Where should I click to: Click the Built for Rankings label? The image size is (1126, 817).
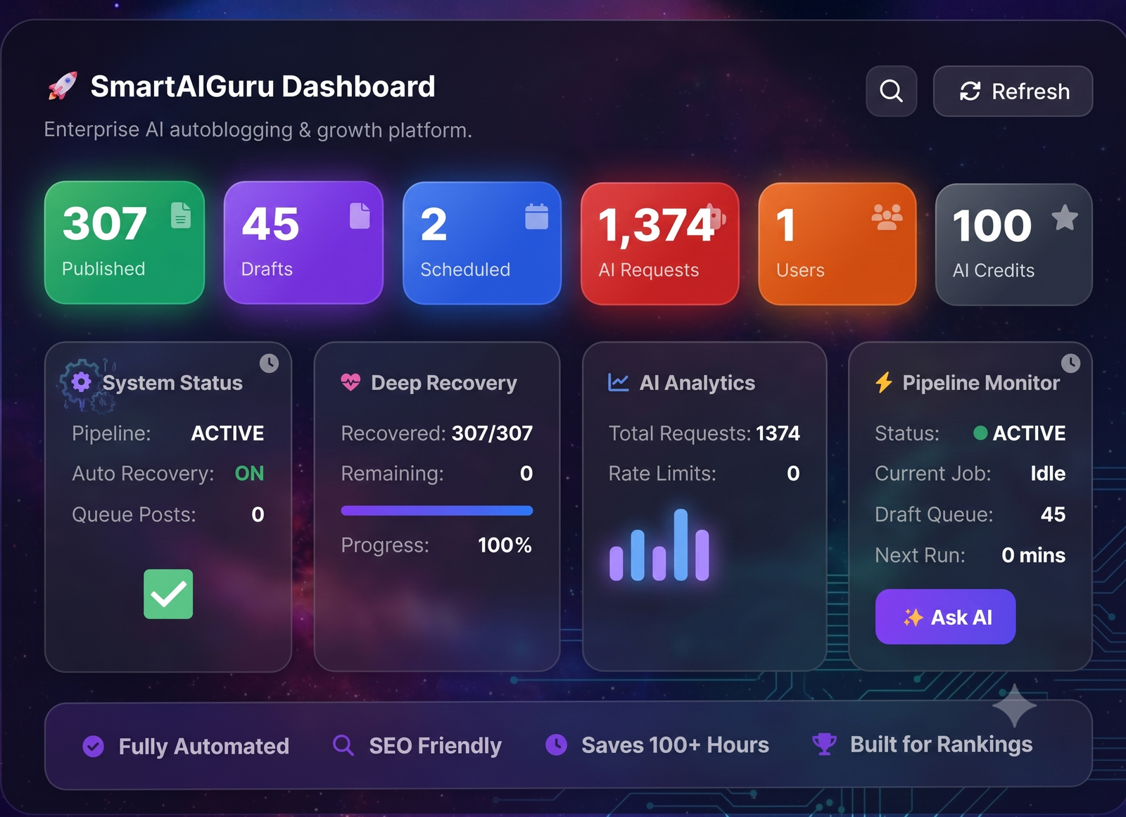click(941, 745)
